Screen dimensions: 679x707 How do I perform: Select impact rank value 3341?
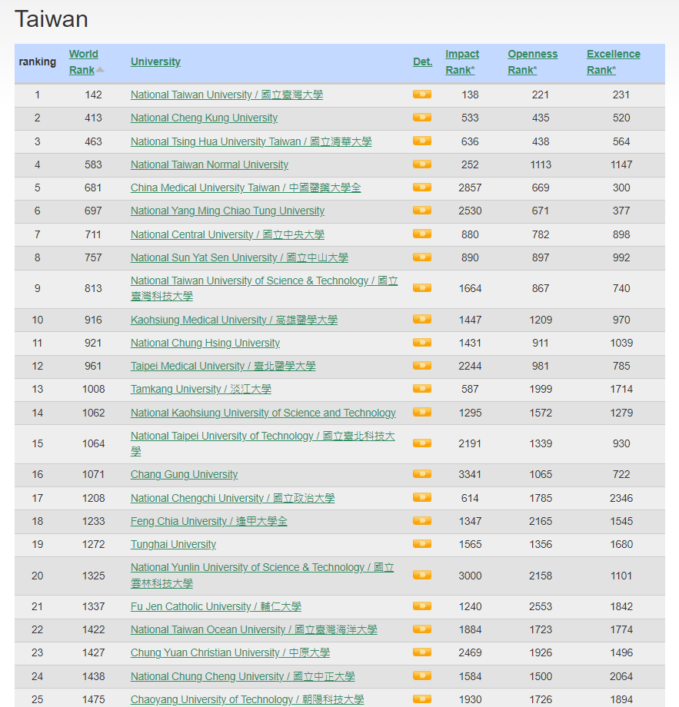coord(470,474)
